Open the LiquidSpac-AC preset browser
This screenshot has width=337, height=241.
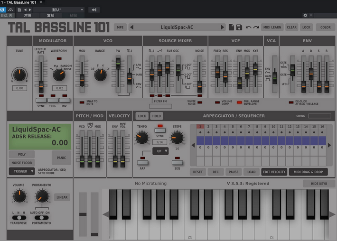177,28
